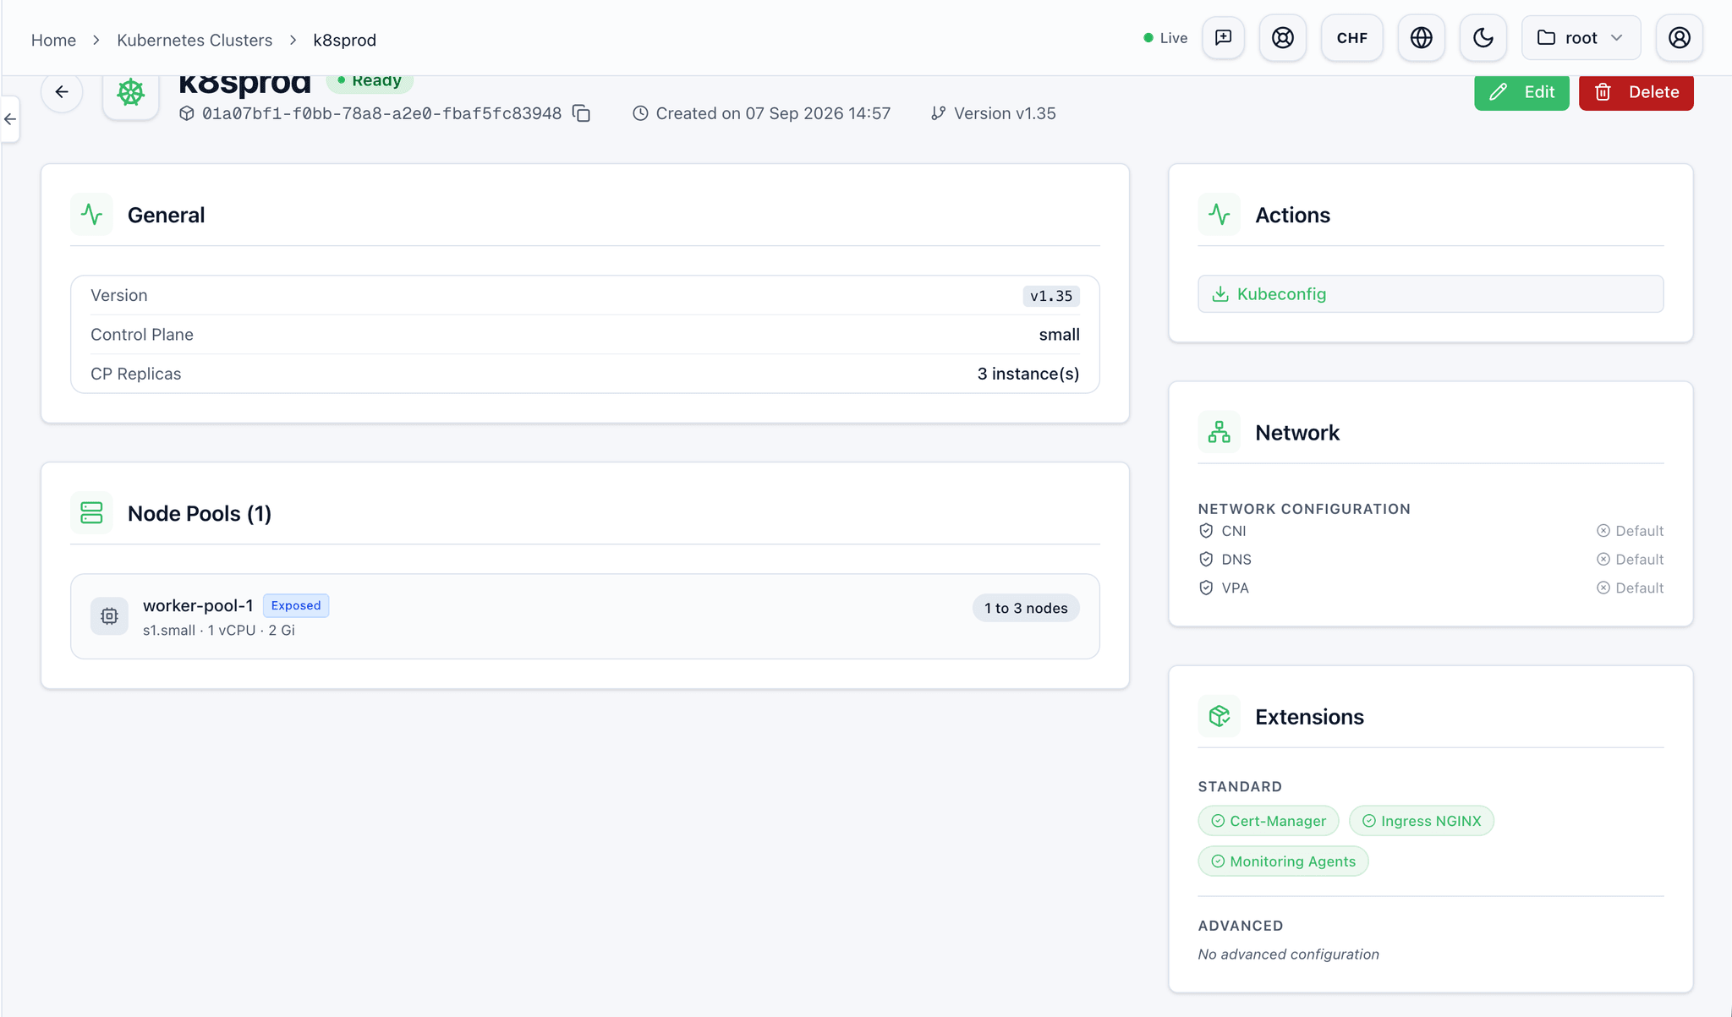Click the Network section icon
1732x1017 pixels.
point(1220,432)
